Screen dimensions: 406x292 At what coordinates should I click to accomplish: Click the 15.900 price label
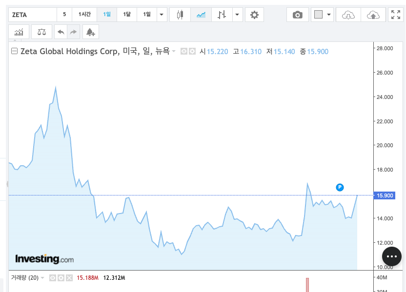(x=385, y=195)
